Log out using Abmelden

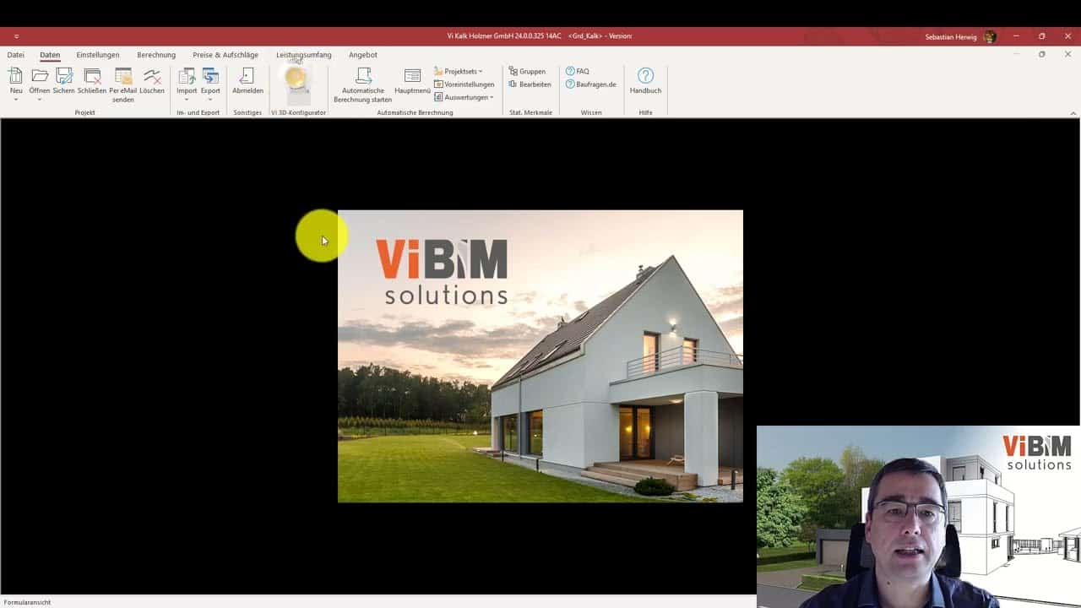click(247, 80)
